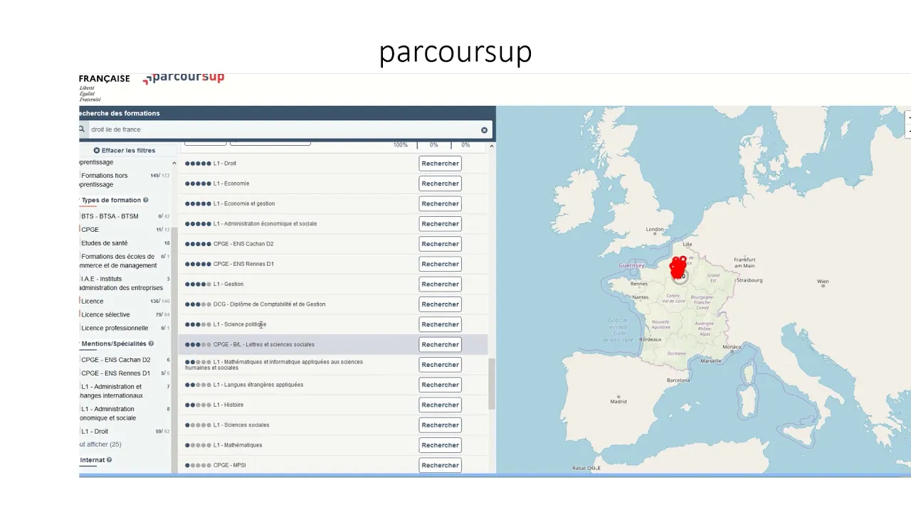
Task: Click Effacer les filtres
Action: click(125, 151)
